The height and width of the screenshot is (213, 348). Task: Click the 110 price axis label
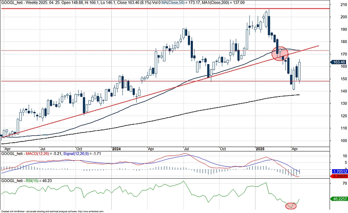pyautogui.click(x=343, y=128)
